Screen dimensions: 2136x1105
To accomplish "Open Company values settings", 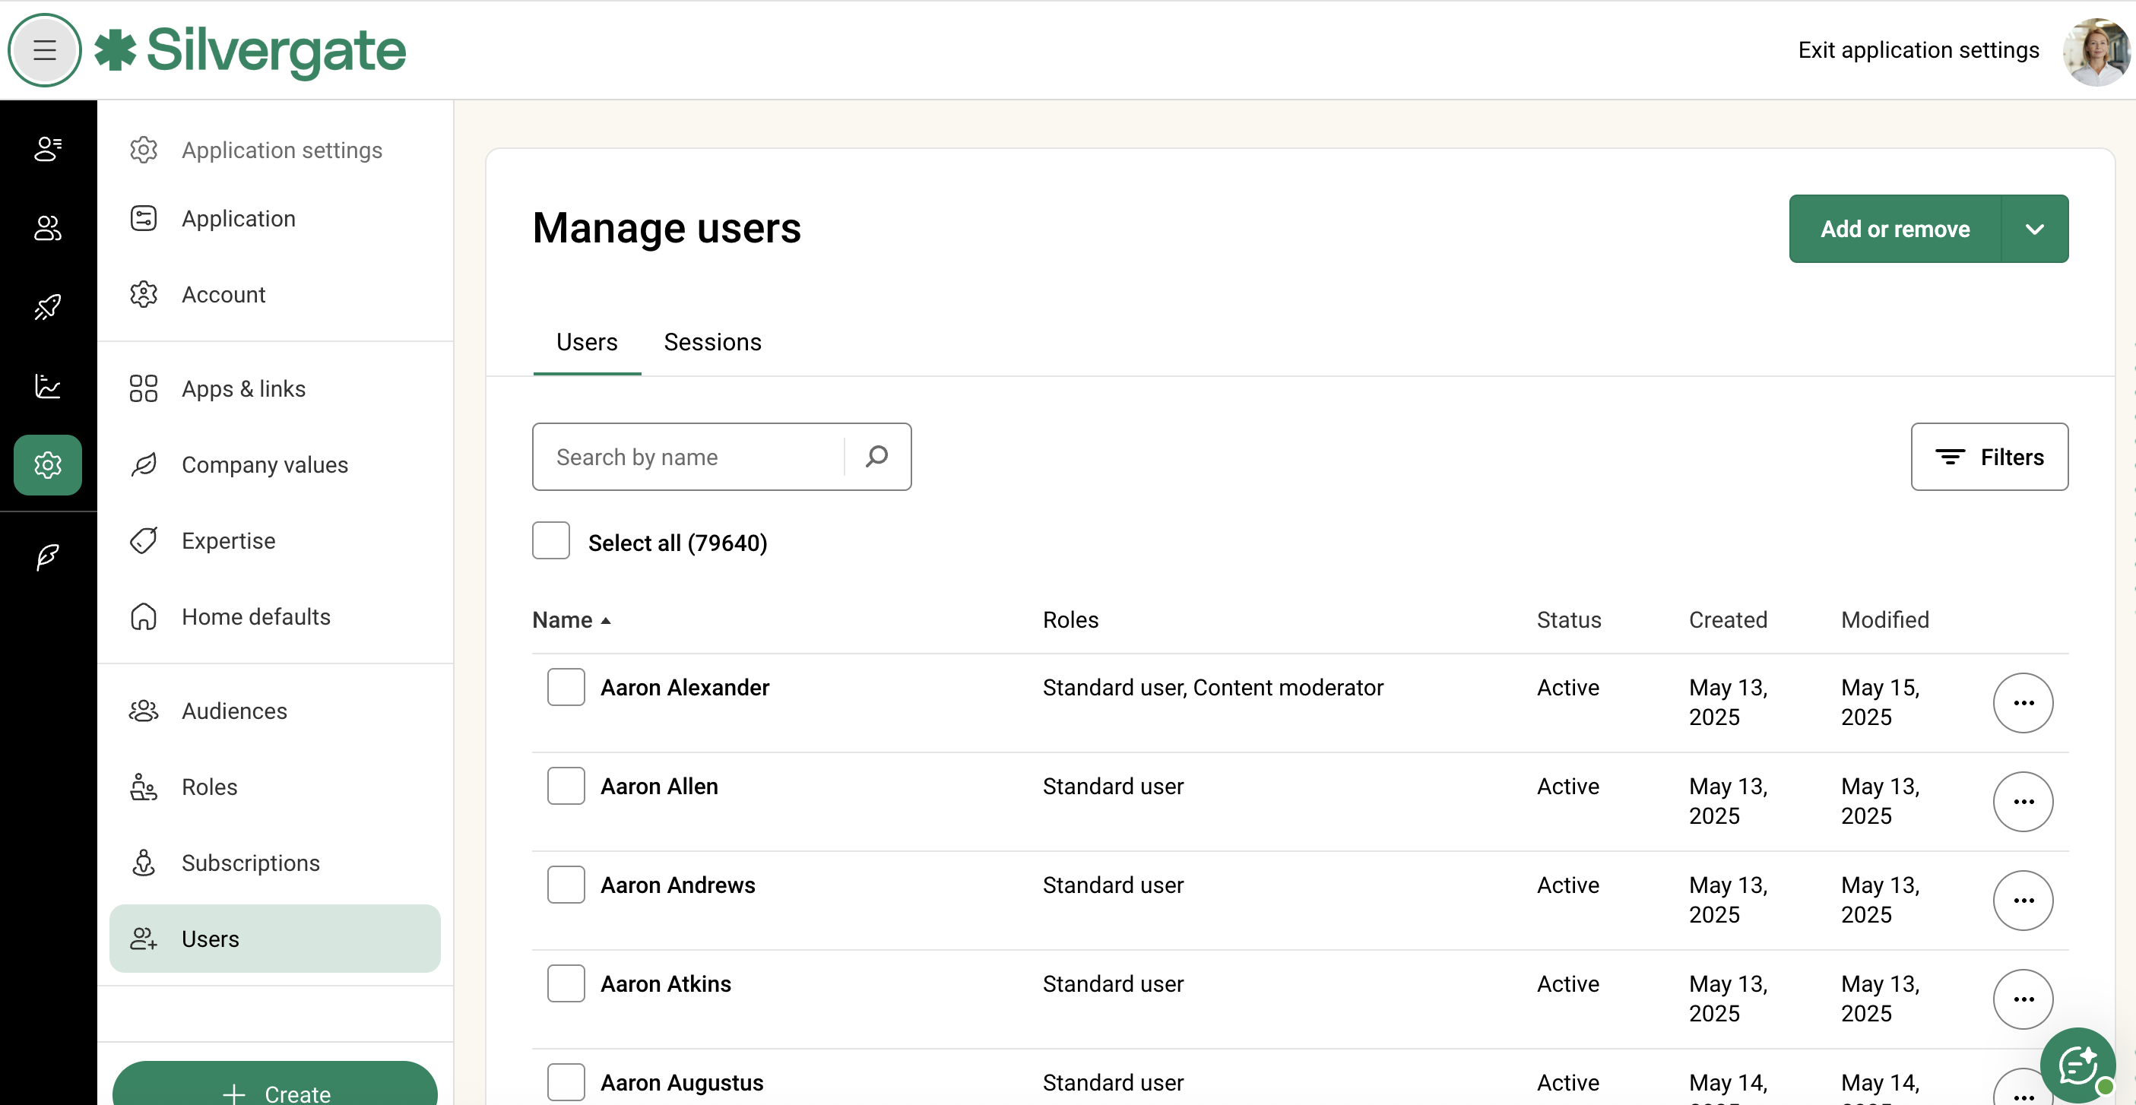I will [265, 465].
